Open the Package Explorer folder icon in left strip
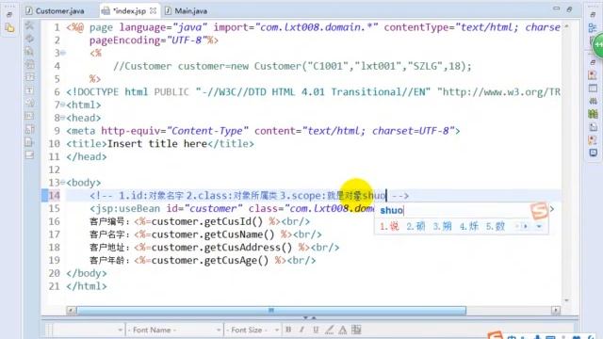Image resolution: width=603 pixels, height=339 pixels. click(x=9, y=28)
